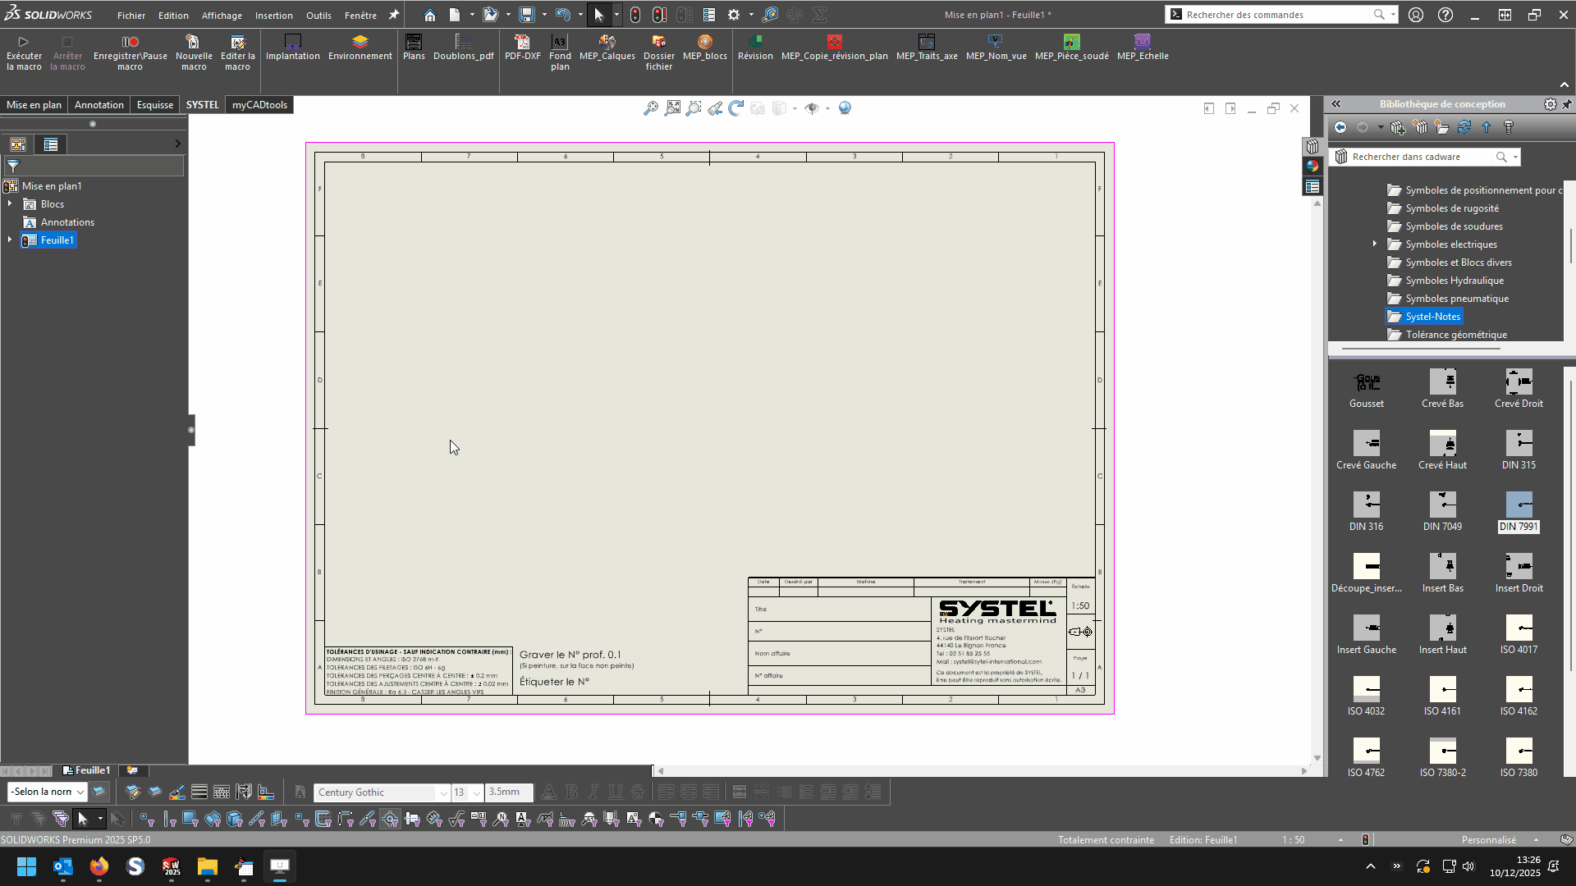This screenshot has height=886, width=1576.
Task: Toggle pin on the menu bar
Action: coord(394,15)
